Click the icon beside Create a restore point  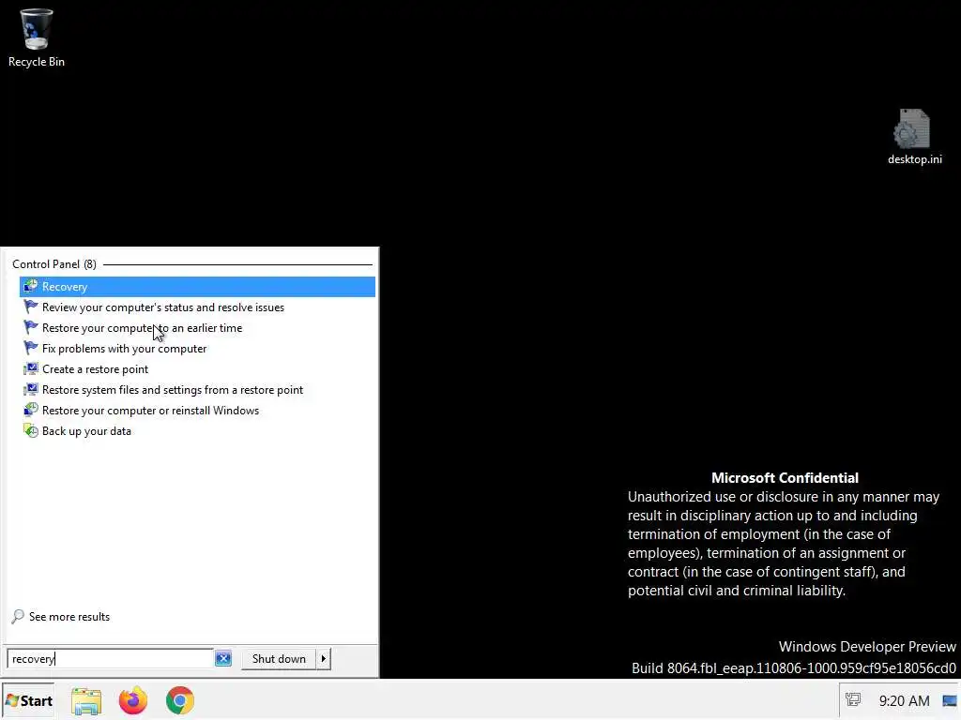(x=31, y=368)
